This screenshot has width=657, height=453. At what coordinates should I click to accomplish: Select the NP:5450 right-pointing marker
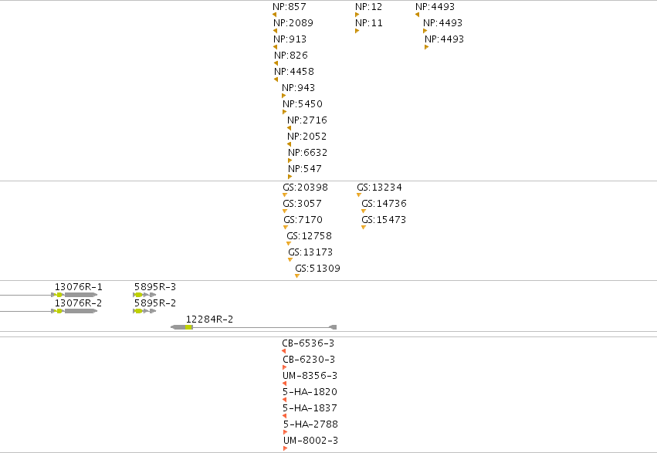click(x=285, y=112)
